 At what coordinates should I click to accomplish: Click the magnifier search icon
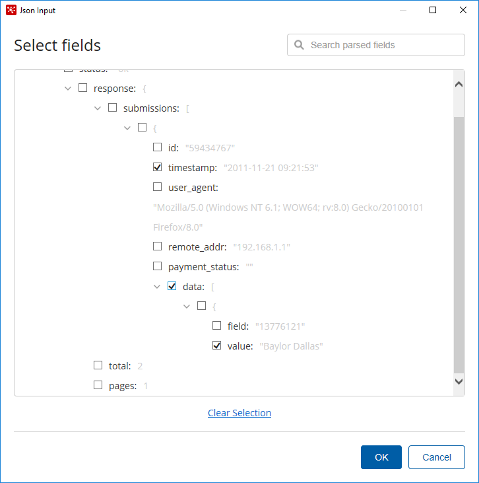click(299, 45)
